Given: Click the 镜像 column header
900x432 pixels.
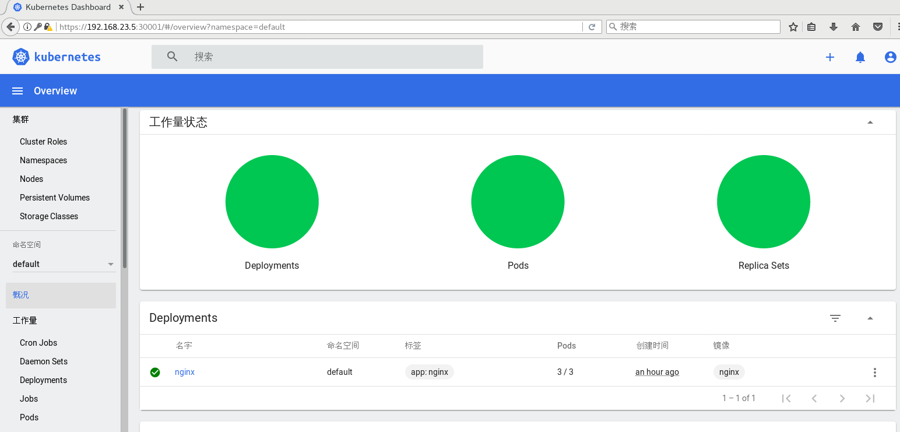Looking at the screenshot, I should pyautogui.click(x=722, y=346).
